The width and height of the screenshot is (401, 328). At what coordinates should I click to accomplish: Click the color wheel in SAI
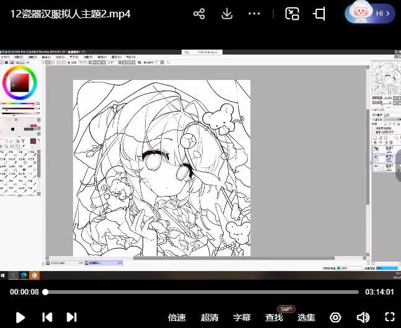[x=20, y=82]
